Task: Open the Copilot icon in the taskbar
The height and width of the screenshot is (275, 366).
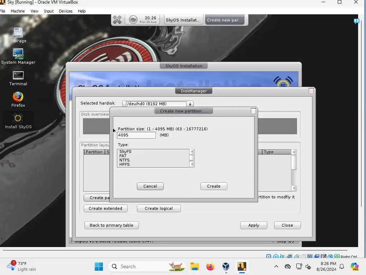Action: click(x=355, y=266)
